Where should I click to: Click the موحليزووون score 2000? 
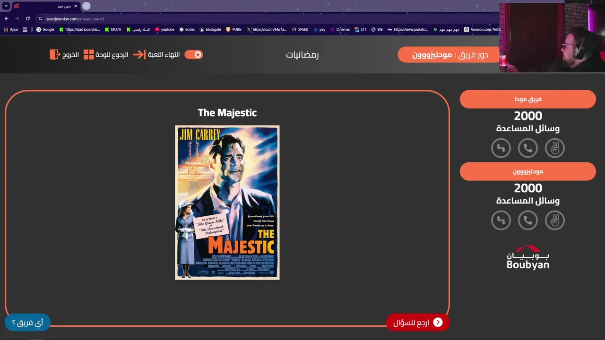pyautogui.click(x=528, y=188)
